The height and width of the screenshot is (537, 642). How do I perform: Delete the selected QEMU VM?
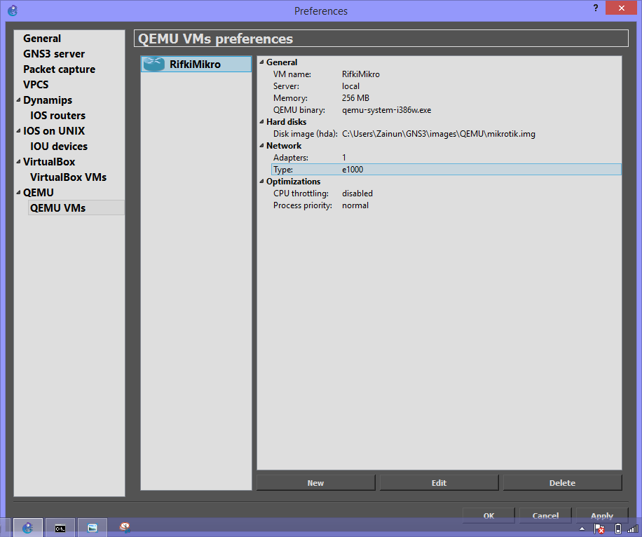(562, 482)
